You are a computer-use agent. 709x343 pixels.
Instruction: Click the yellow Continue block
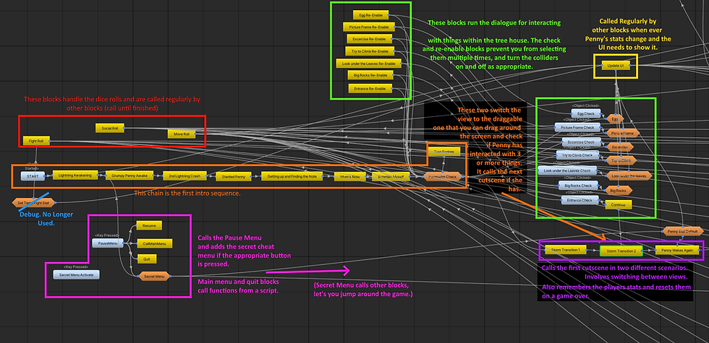[618, 205]
